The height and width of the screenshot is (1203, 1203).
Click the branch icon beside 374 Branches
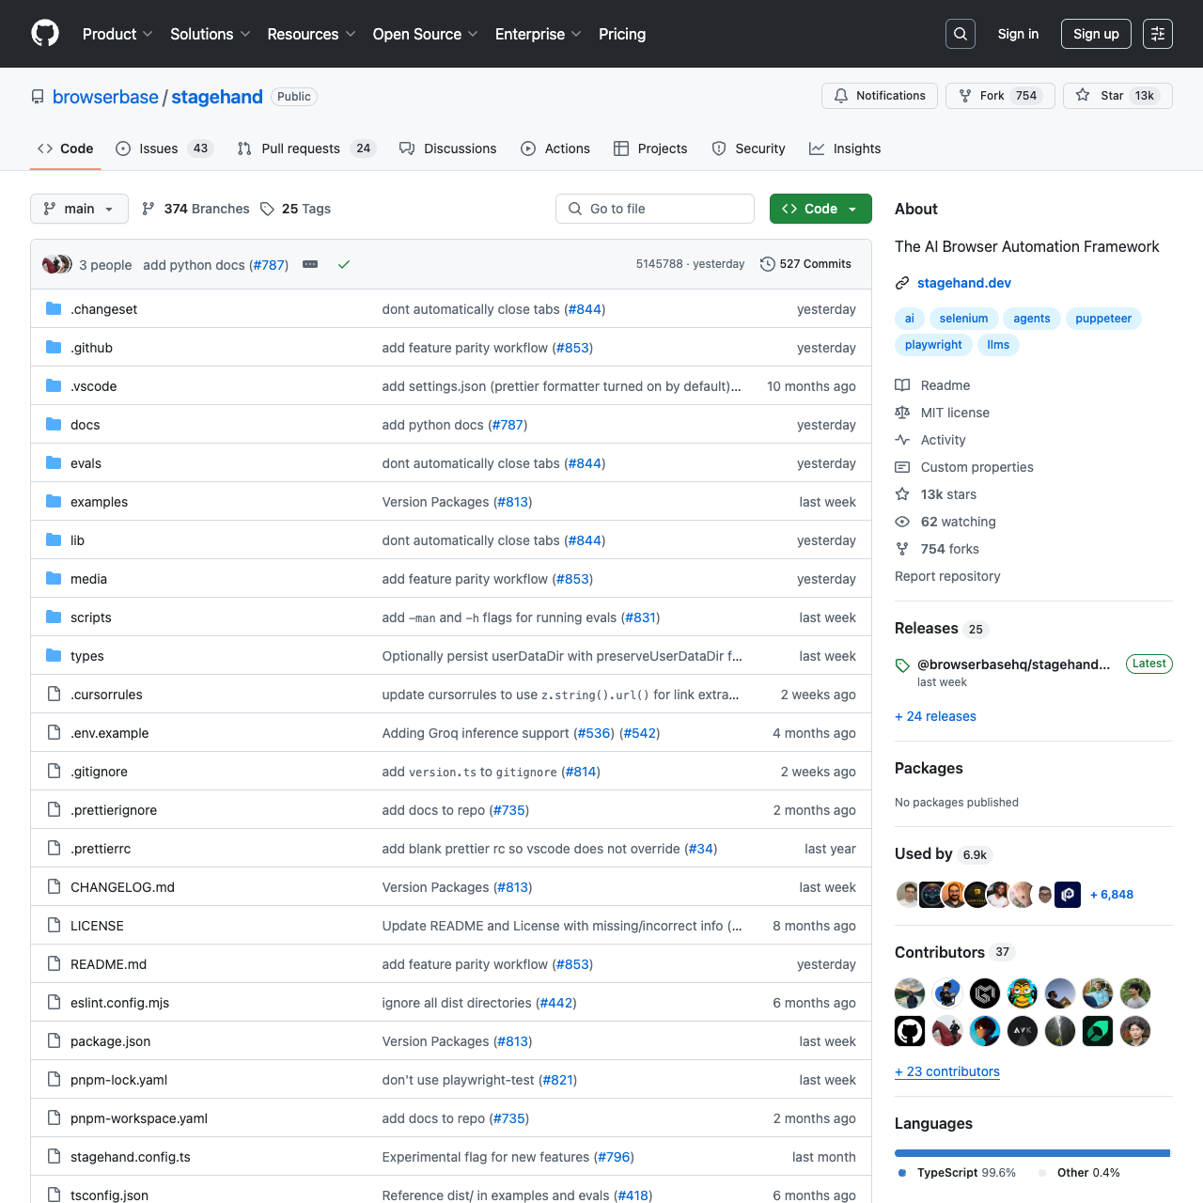pos(148,209)
